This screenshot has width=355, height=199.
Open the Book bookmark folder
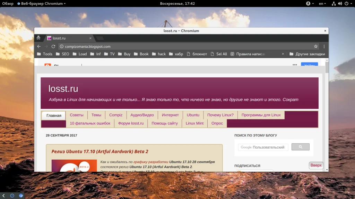tap(141, 54)
